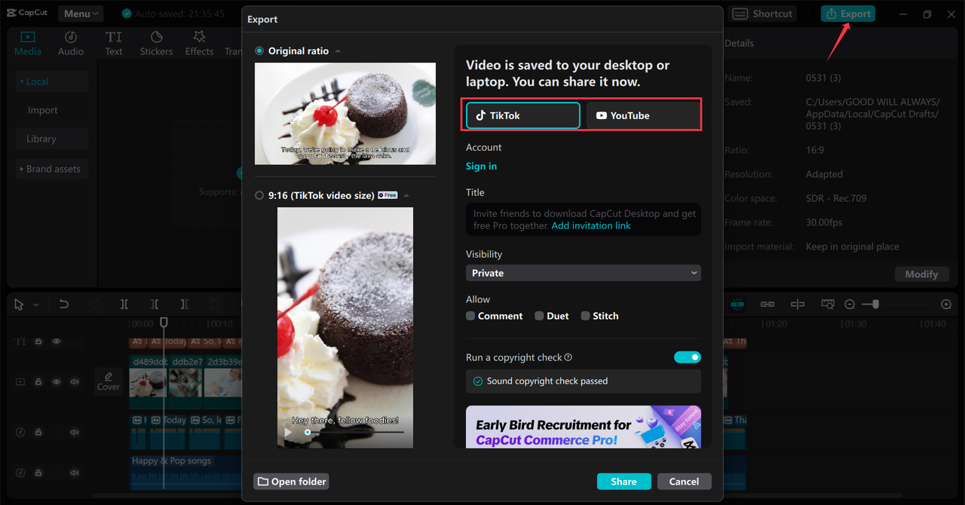This screenshot has width=965, height=505.
Task: Click the Shortcut button in top bar
Action: pos(763,14)
